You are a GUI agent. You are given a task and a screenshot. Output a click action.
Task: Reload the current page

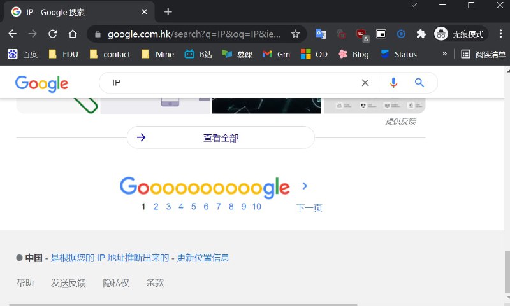53,34
